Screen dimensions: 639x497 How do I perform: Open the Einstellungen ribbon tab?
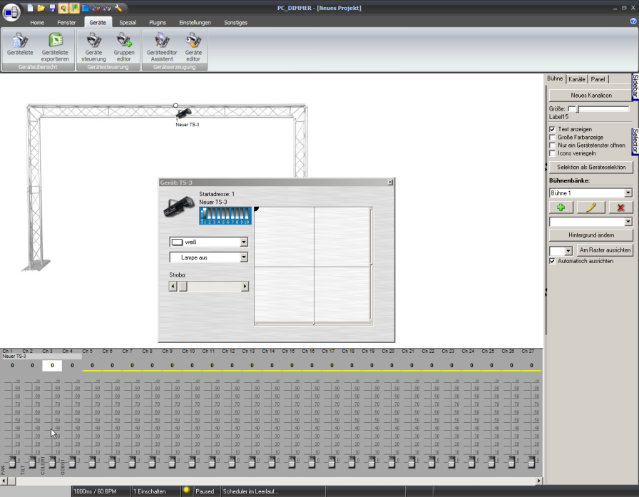pyautogui.click(x=195, y=22)
